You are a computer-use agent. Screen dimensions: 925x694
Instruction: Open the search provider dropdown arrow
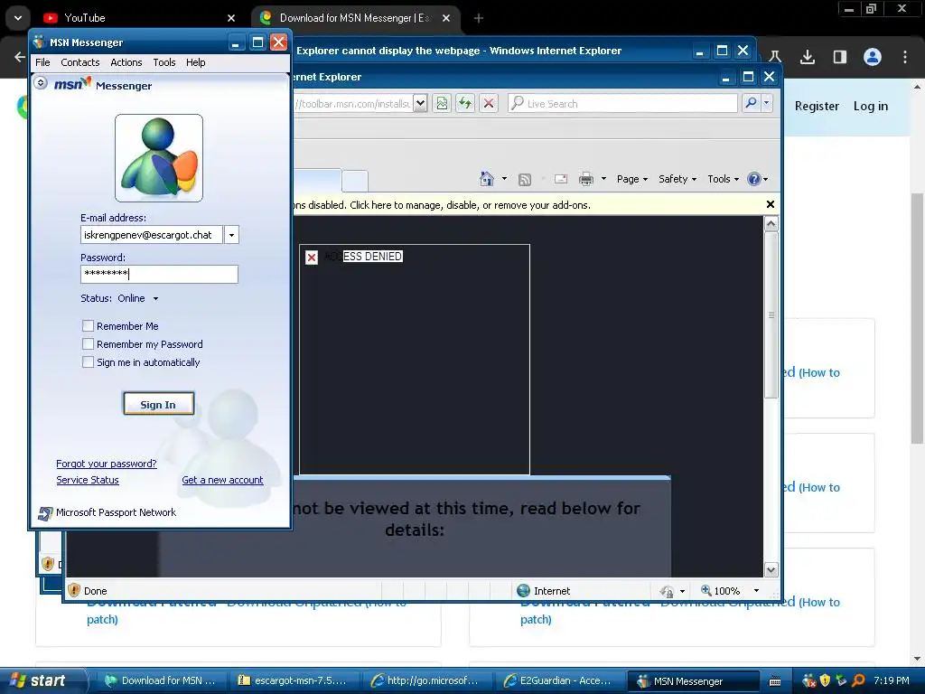tap(766, 103)
